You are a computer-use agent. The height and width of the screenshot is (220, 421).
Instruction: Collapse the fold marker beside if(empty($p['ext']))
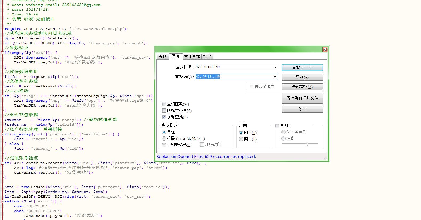(2, 53)
